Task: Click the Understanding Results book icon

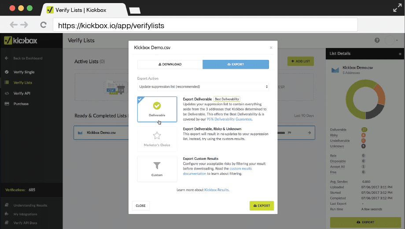Action: click(x=7, y=205)
